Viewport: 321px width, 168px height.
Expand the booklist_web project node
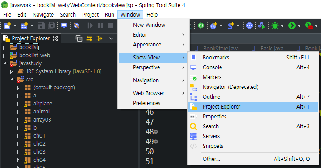(x=4, y=55)
